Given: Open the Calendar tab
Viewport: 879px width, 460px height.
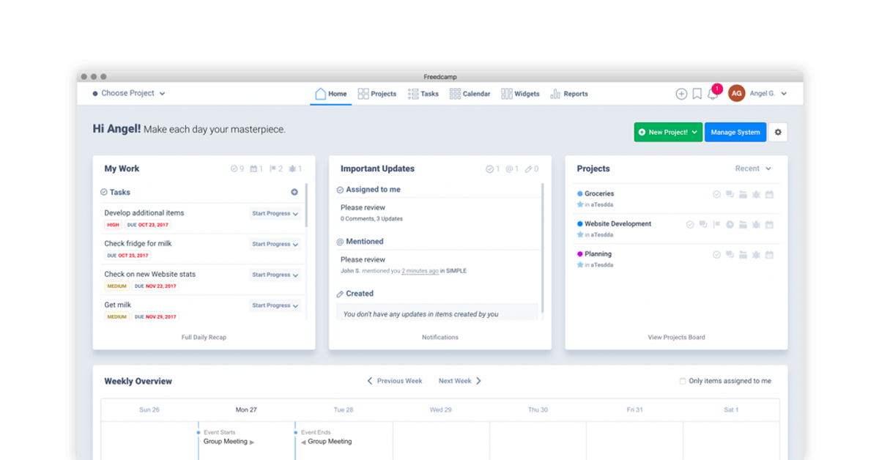Looking at the screenshot, I should 470,94.
